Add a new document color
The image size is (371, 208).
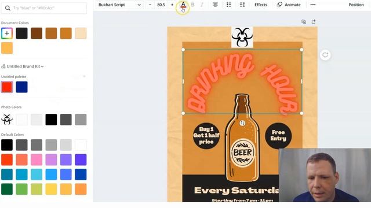pyautogui.click(x=7, y=34)
